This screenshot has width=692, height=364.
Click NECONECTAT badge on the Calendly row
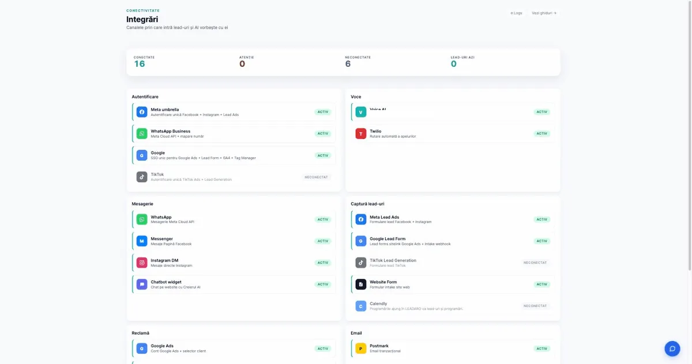click(536, 306)
